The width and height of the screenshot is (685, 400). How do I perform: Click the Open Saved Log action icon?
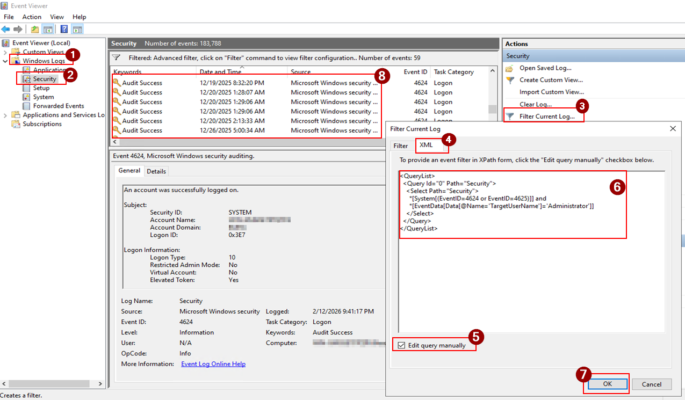tap(509, 68)
